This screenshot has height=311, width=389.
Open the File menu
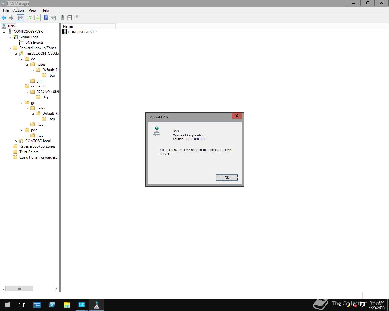6,10
